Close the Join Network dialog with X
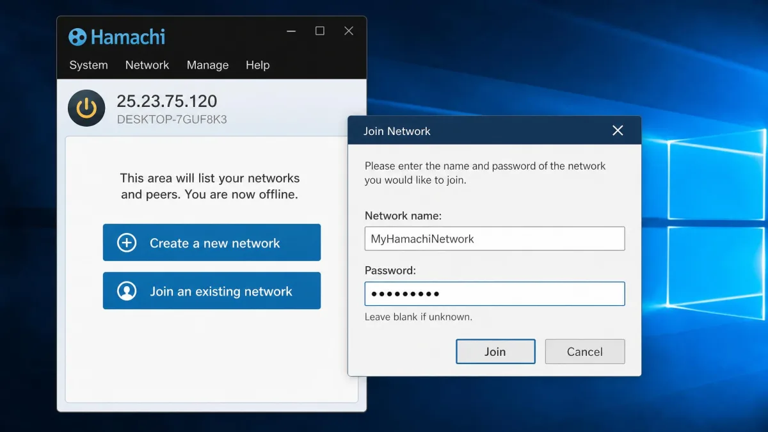 [618, 131]
